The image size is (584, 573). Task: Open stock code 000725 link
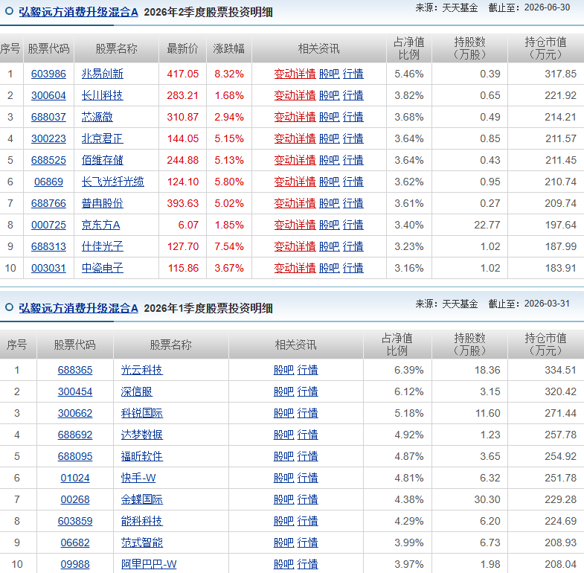[x=48, y=225]
